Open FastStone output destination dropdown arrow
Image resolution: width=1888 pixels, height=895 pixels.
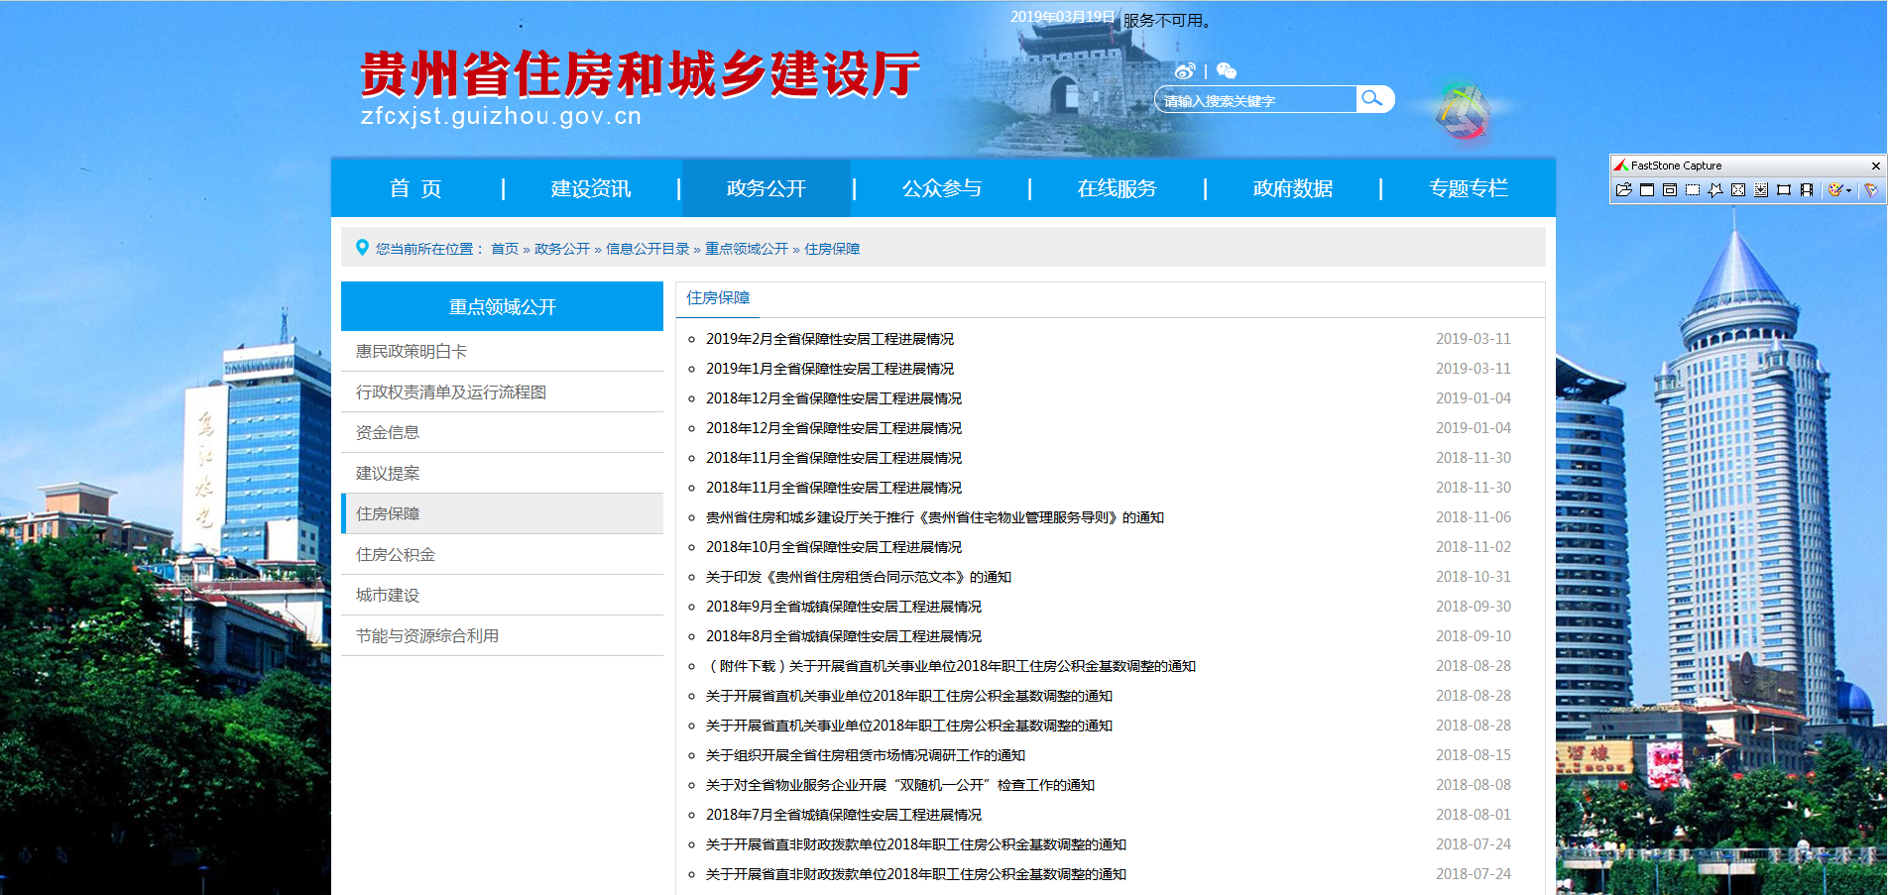pos(1849,190)
